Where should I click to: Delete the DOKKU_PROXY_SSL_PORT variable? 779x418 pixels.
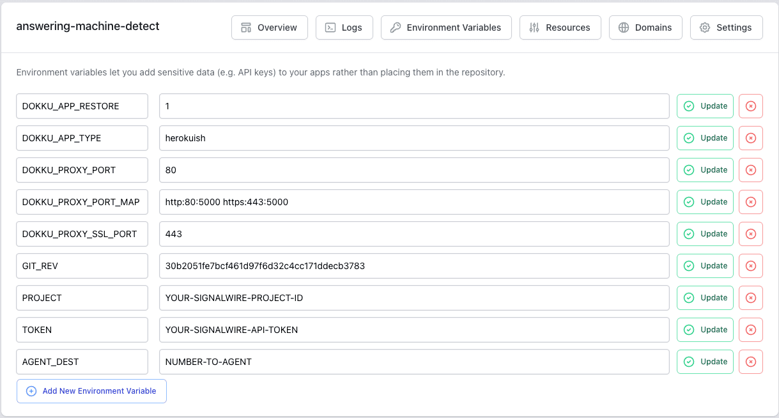[x=751, y=234]
